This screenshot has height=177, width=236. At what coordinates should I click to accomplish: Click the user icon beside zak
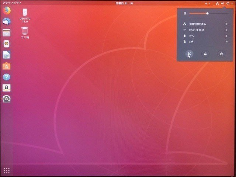[x=185, y=42]
